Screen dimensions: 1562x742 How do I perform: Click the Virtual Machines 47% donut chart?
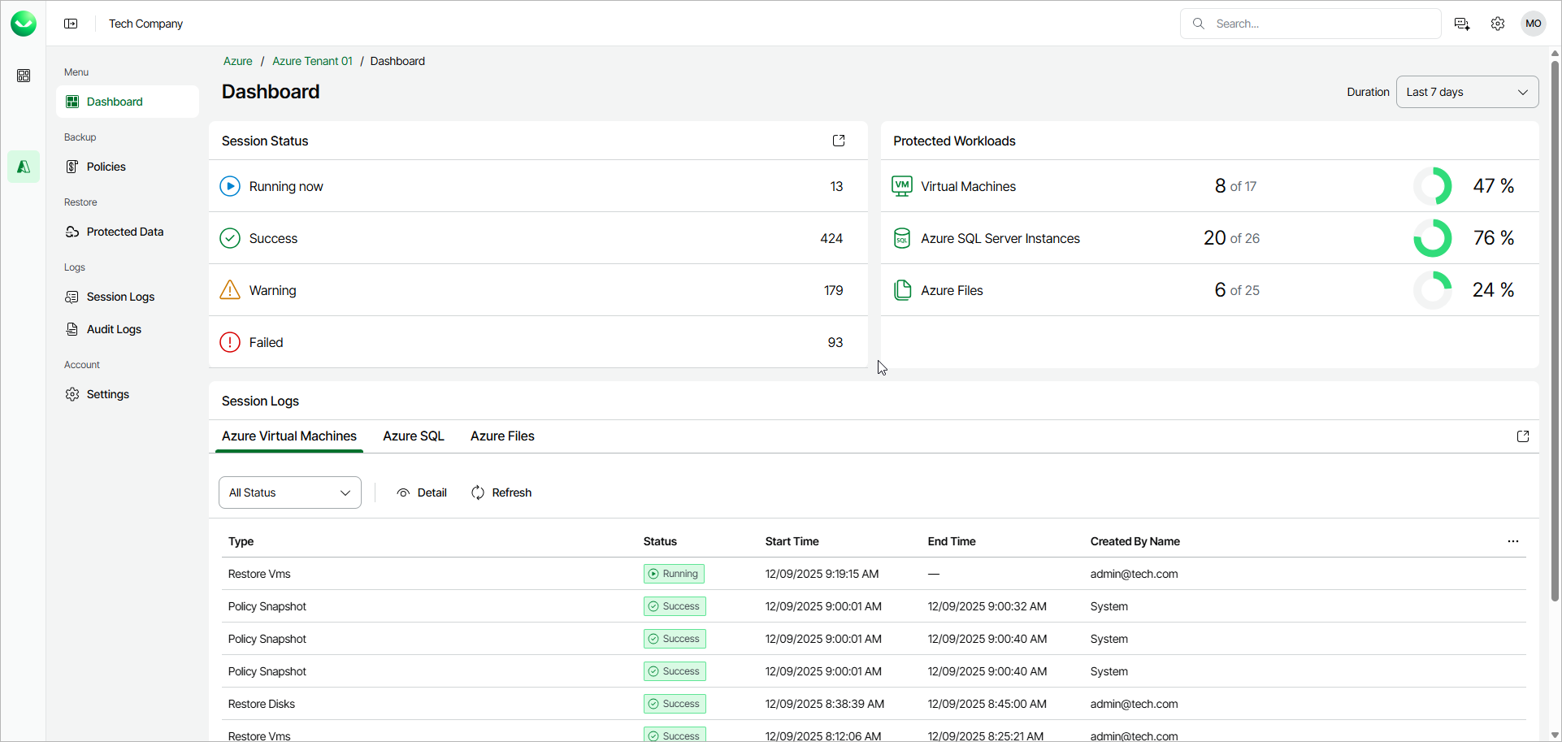[1433, 186]
